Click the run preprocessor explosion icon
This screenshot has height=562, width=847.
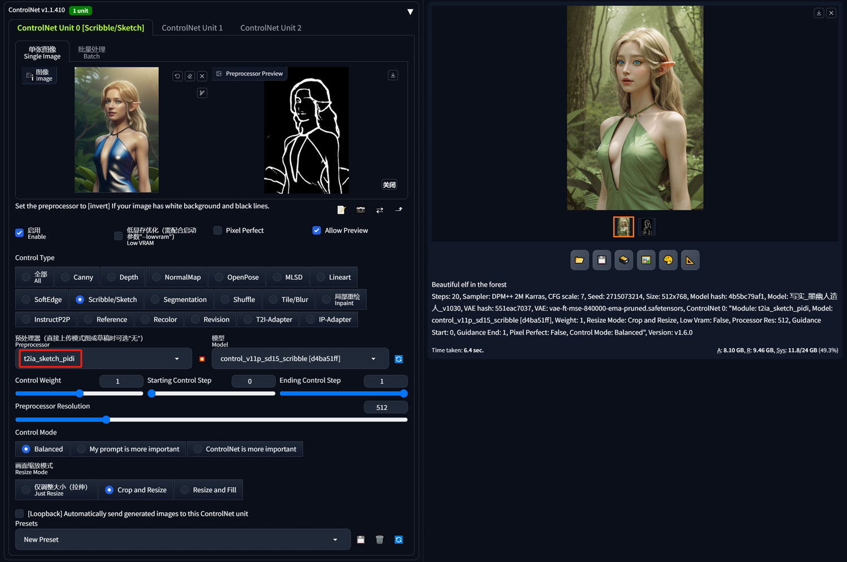202,359
